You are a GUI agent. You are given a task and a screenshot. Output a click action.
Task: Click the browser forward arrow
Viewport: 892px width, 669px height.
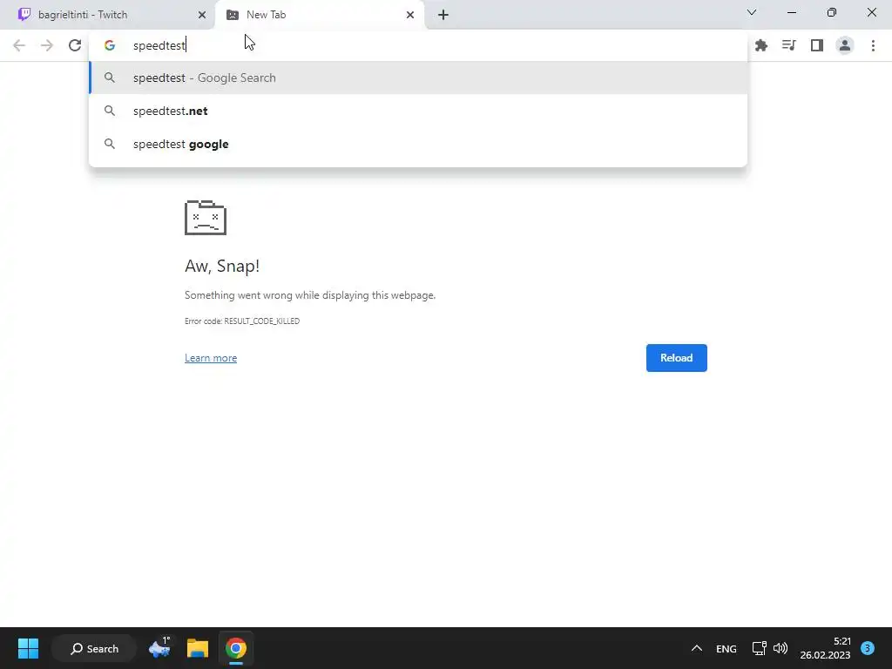point(47,45)
